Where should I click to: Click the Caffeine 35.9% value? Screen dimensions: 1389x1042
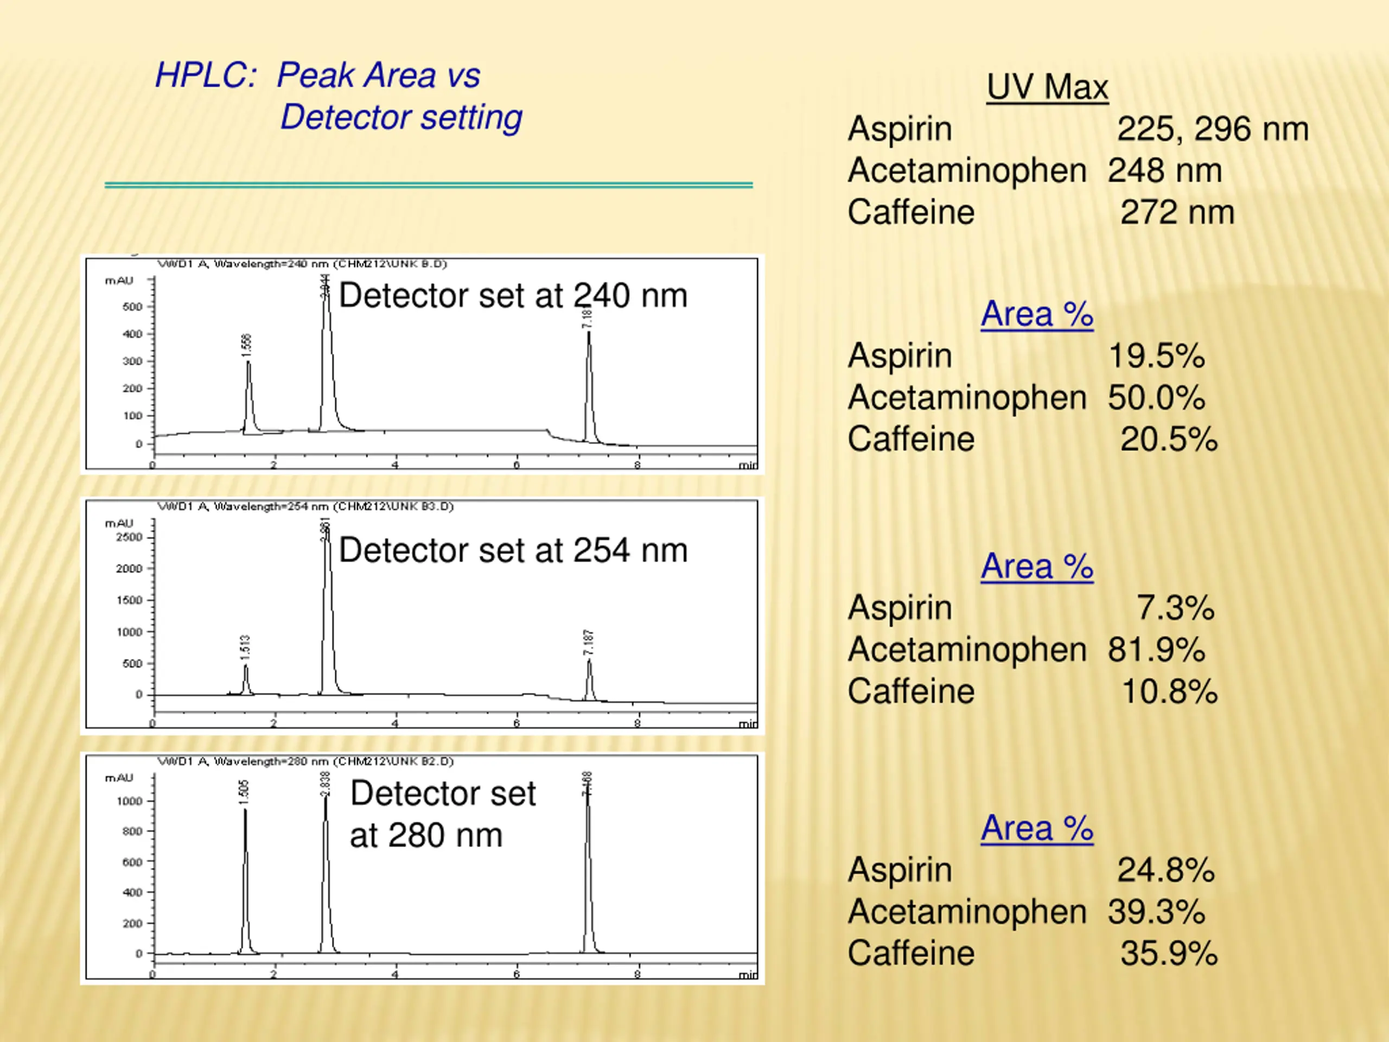[x=1168, y=953]
